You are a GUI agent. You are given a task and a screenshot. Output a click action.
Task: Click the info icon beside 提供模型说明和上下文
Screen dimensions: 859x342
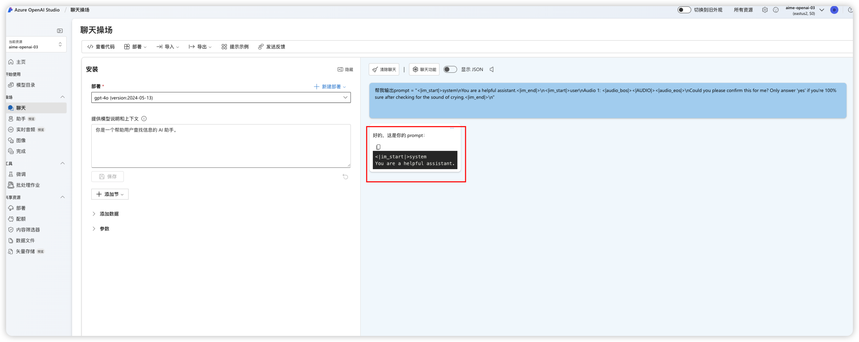tap(144, 119)
